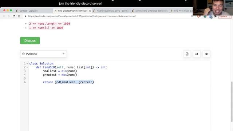
Task: Click line number 5 in editor gutter
Action: click(25, 79)
